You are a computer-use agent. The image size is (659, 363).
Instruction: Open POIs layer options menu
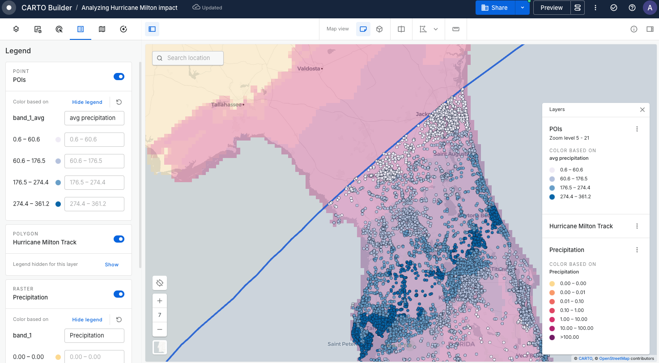tap(637, 129)
